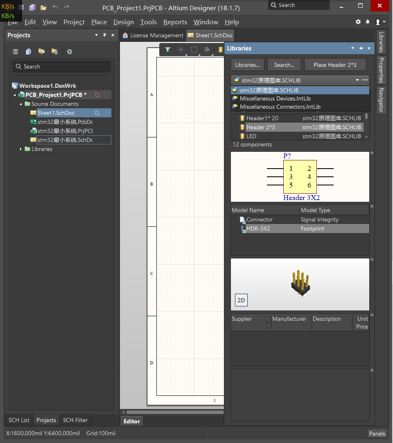Open the Design menu

click(124, 22)
